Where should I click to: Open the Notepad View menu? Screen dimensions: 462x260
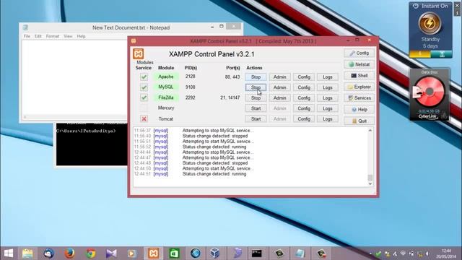pyautogui.click(x=68, y=36)
